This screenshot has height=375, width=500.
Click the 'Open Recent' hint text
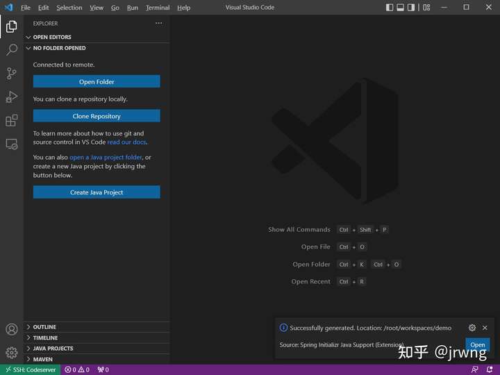[x=310, y=281]
